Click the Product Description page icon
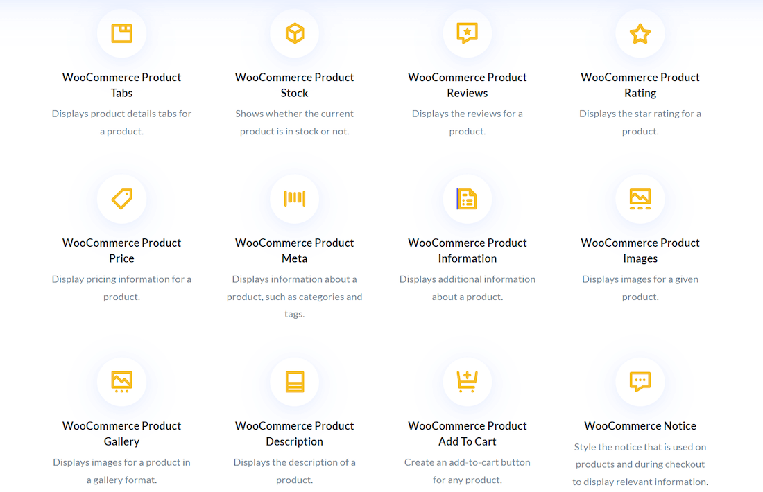 tap(294, 382)
